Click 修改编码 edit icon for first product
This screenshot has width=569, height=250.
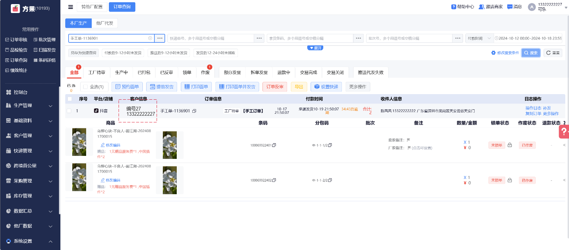click(x=103, y=145)
